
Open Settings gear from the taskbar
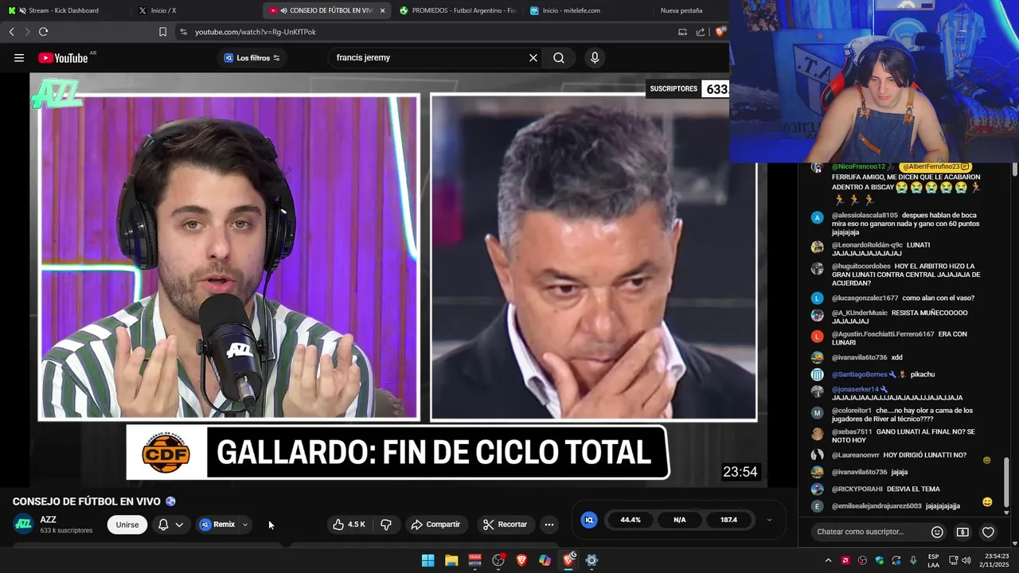pyautogui.click(x=591, y=560)
